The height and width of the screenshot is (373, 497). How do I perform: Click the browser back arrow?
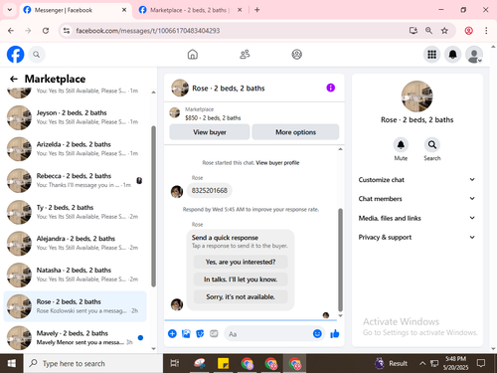11,31
